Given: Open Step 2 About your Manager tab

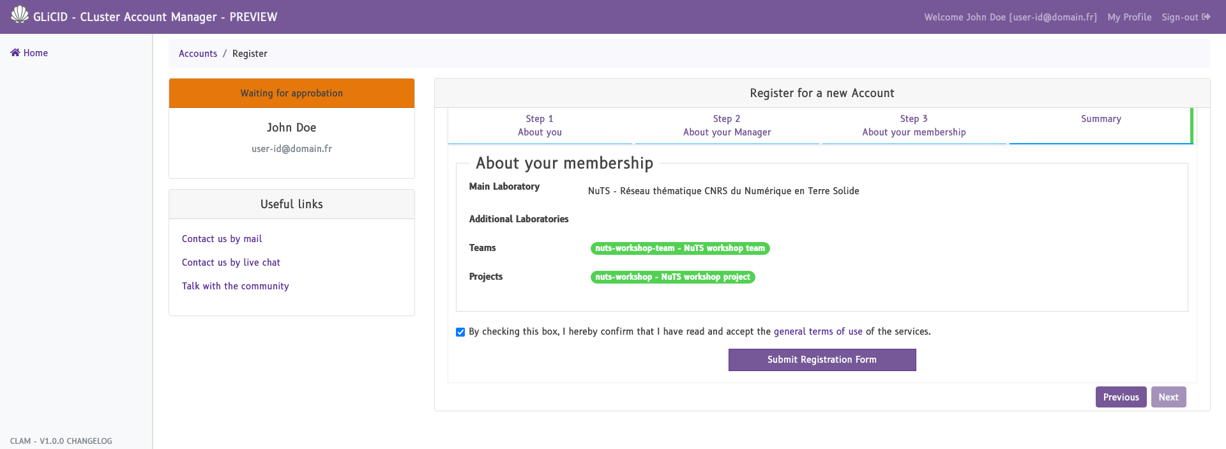Looking at the screenshot, I should [x=727, y=126].
